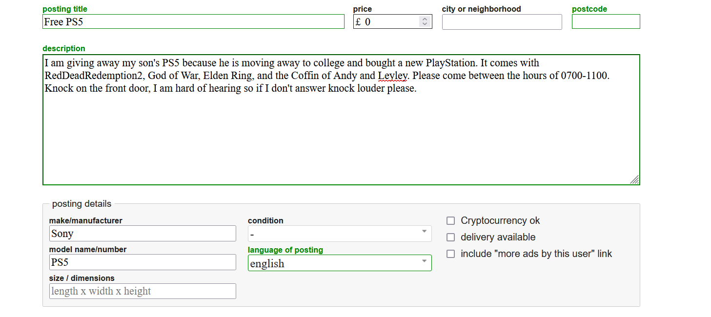This screenshot has width=711, height=317.
Task: Focus the make/manufacturer field containing Sony
Action: (142, 234)
